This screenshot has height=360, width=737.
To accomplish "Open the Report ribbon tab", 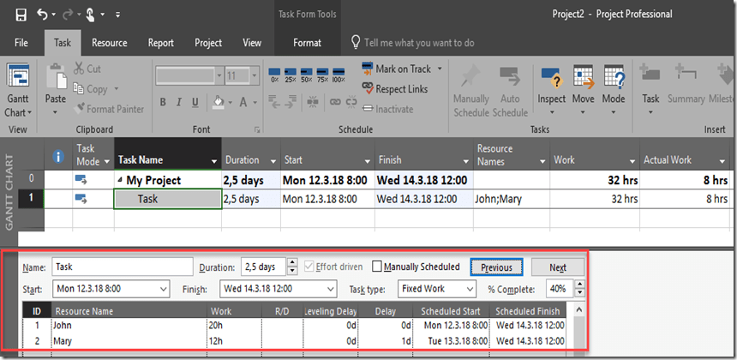I will click(160, 43).
